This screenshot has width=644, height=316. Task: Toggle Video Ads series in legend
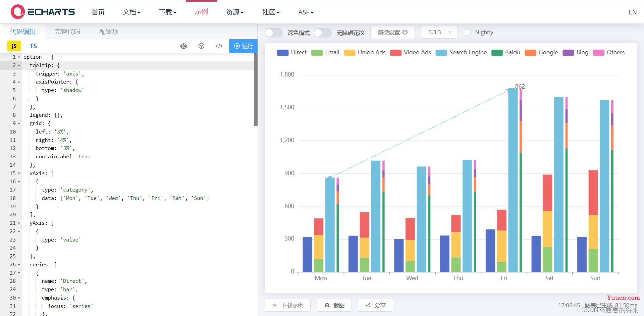(x=410, y=52)
